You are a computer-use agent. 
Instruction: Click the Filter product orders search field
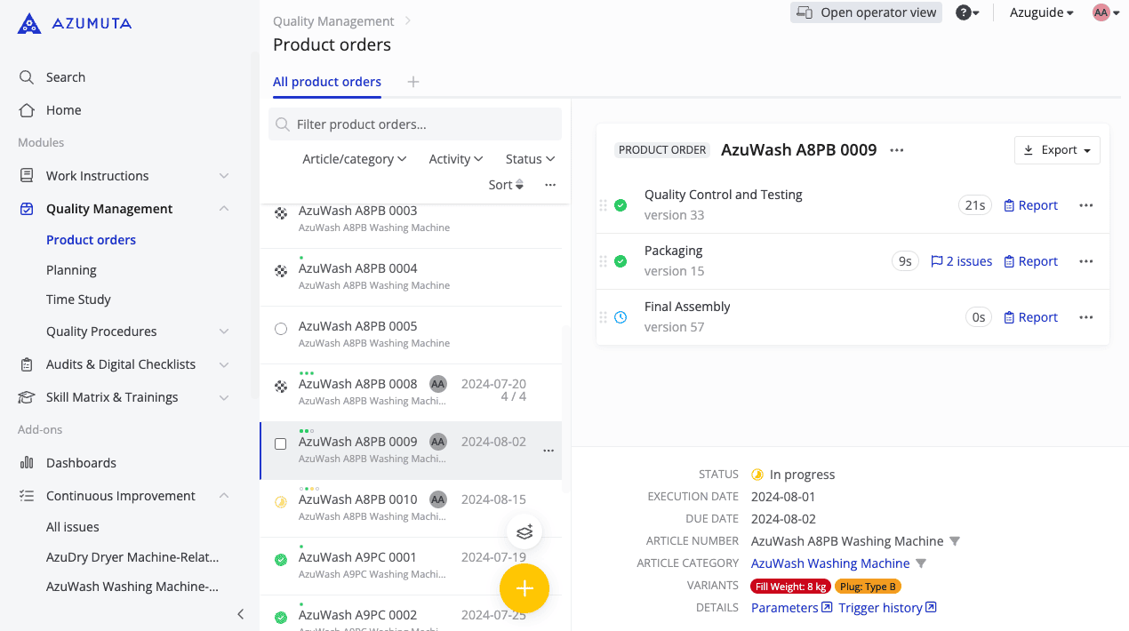coord(415,124)
